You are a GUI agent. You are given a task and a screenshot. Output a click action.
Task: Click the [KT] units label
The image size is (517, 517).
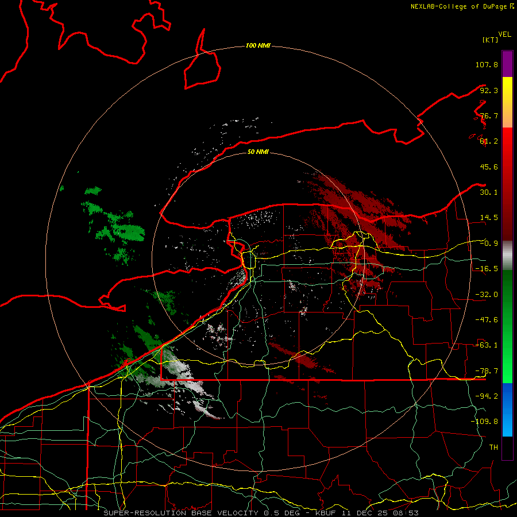490,40
